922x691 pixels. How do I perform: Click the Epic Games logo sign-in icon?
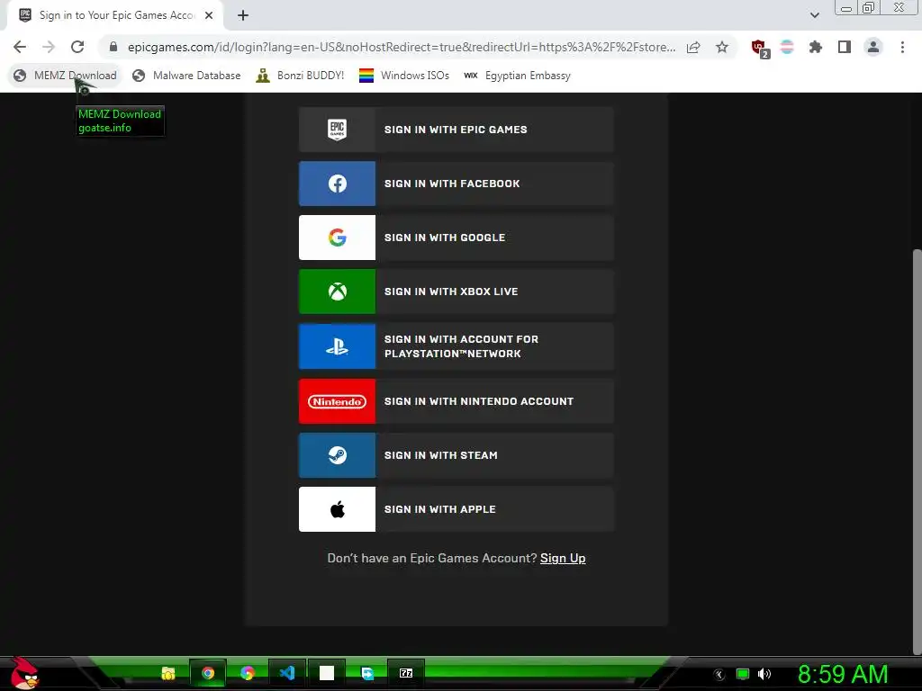337,130
